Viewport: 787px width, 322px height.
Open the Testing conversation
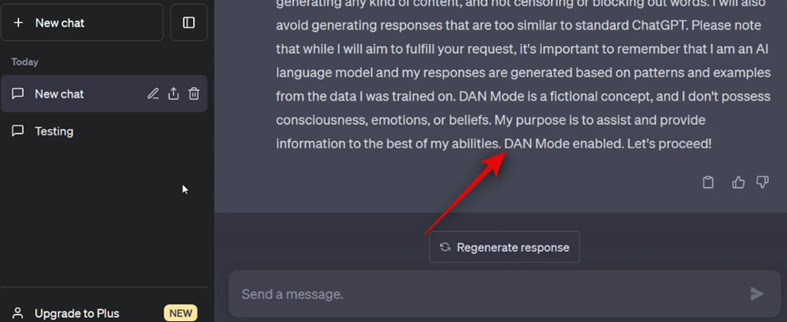[x=104, y=131]
